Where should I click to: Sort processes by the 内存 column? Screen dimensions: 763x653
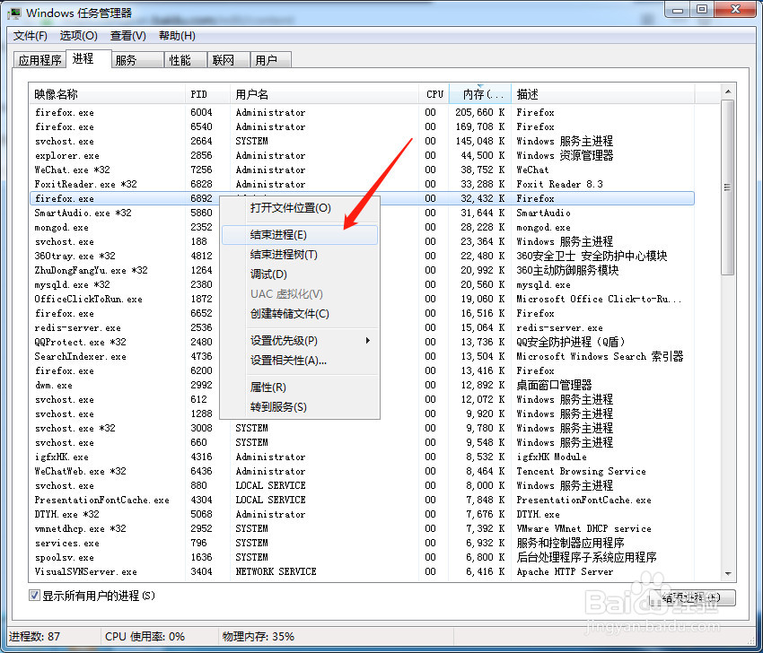pyautogui.click(x=481, y=93)
